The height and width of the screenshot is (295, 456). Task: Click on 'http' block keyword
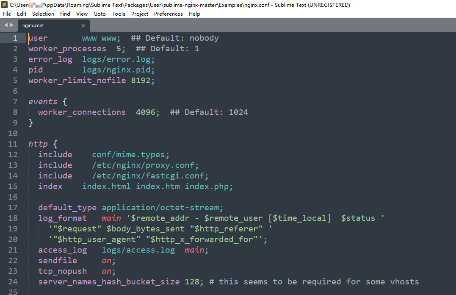tap(38, 144)
